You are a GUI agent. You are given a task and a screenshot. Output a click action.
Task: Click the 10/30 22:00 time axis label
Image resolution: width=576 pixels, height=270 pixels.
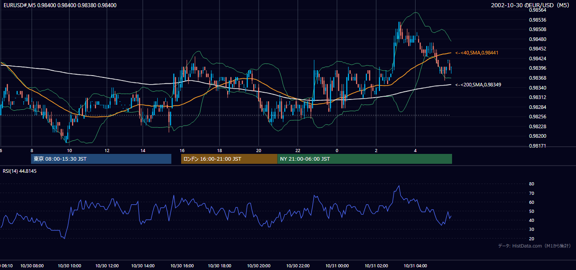click(298, 266)
